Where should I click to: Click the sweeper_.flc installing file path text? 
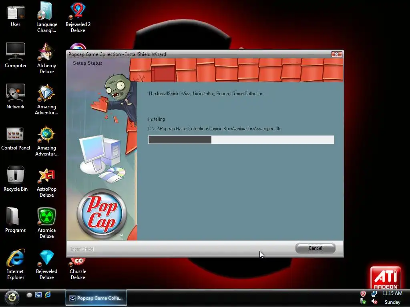pyautogui.click(x=215, y=129)
